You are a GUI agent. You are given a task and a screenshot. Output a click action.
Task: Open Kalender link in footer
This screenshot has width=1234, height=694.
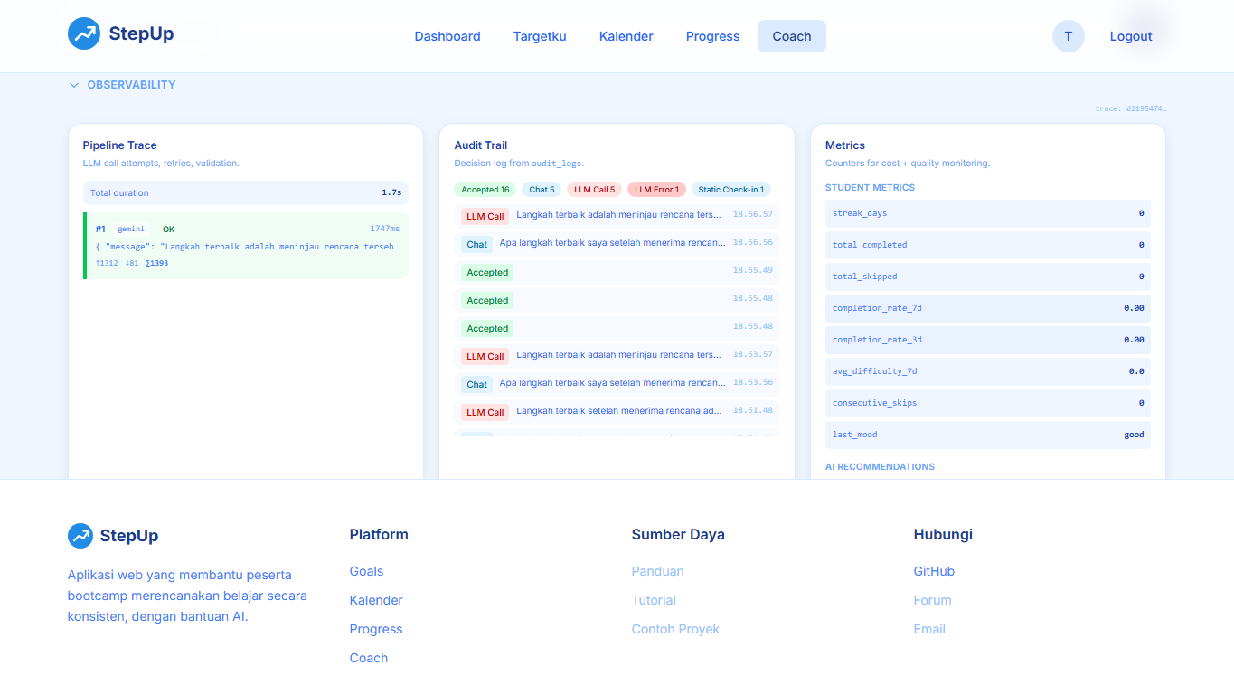coord(376,600)
